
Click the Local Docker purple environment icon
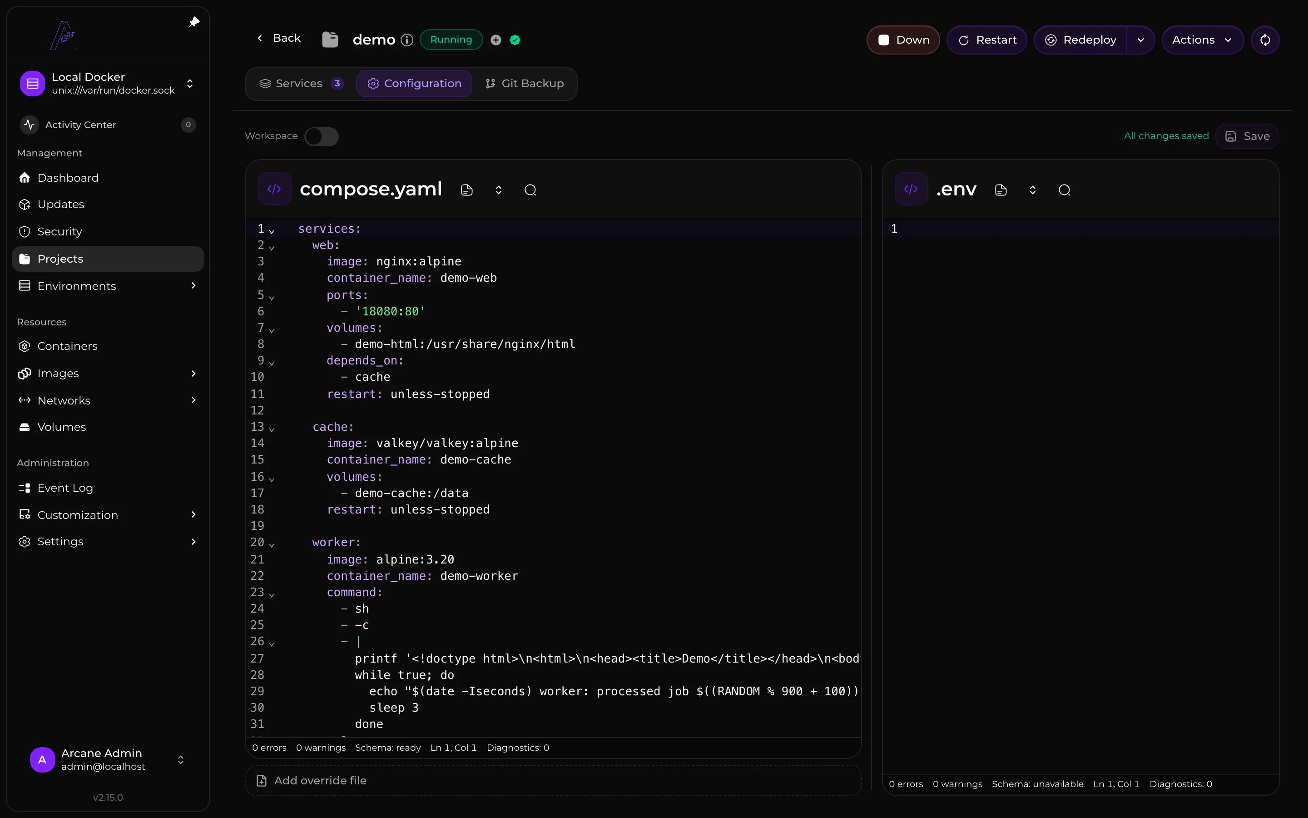pyautogui.click(x=32, y=83)
